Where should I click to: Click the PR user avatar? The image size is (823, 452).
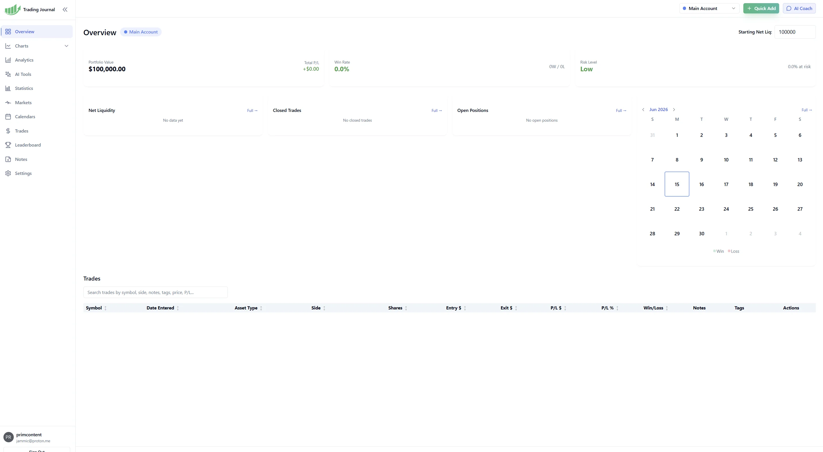9,437
